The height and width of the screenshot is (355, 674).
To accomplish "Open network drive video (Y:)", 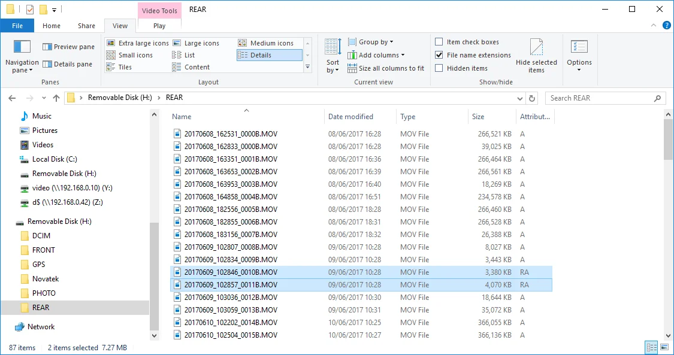I will (x=72, y=187).
